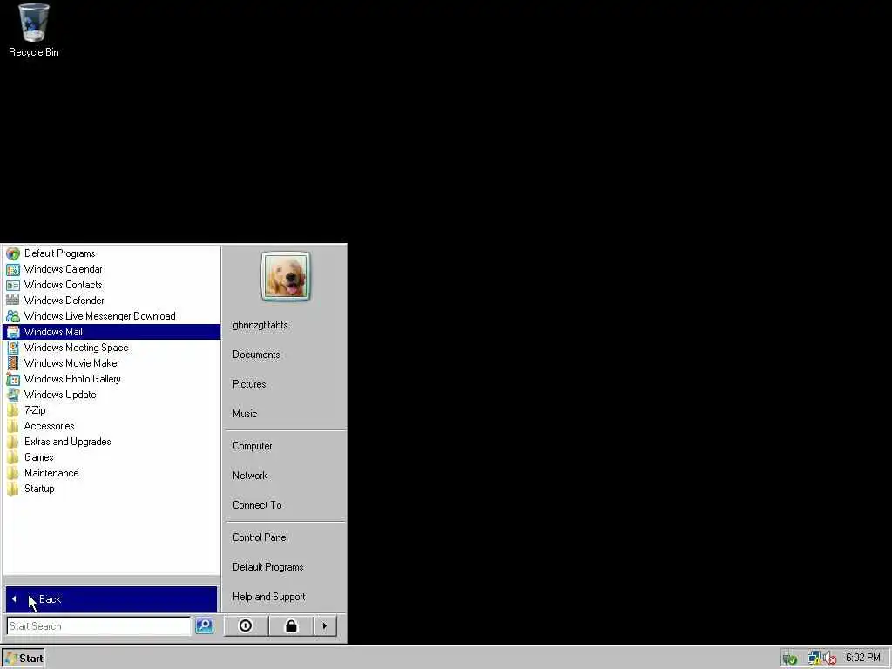892x669 pixels.
Task: Select the Windows Live Messenger Download label
Action: [99, 316]
